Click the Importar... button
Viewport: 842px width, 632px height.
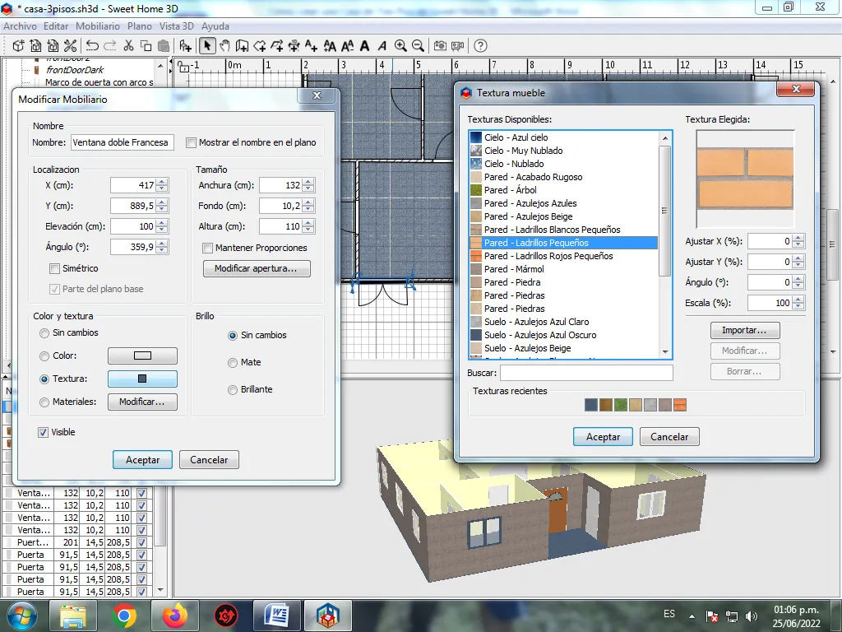point(745,330)
